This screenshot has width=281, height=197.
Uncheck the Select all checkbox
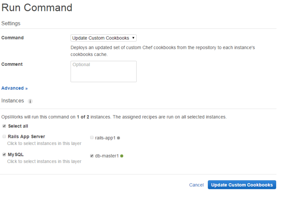coord(4,126)
